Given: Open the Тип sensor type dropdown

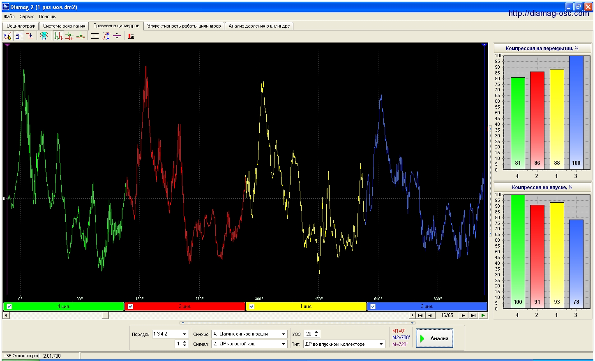Looking at the screenshot, I should [x=381, y=344].
